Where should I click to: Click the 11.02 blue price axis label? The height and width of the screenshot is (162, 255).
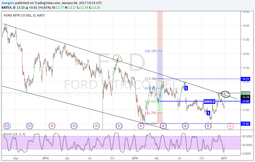pyautogui.click(x=246, y=124)
